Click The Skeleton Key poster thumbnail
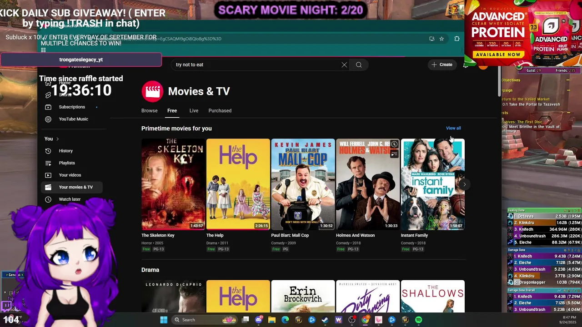The width and height of the screenshot is (582, 327). coord(173,184)
